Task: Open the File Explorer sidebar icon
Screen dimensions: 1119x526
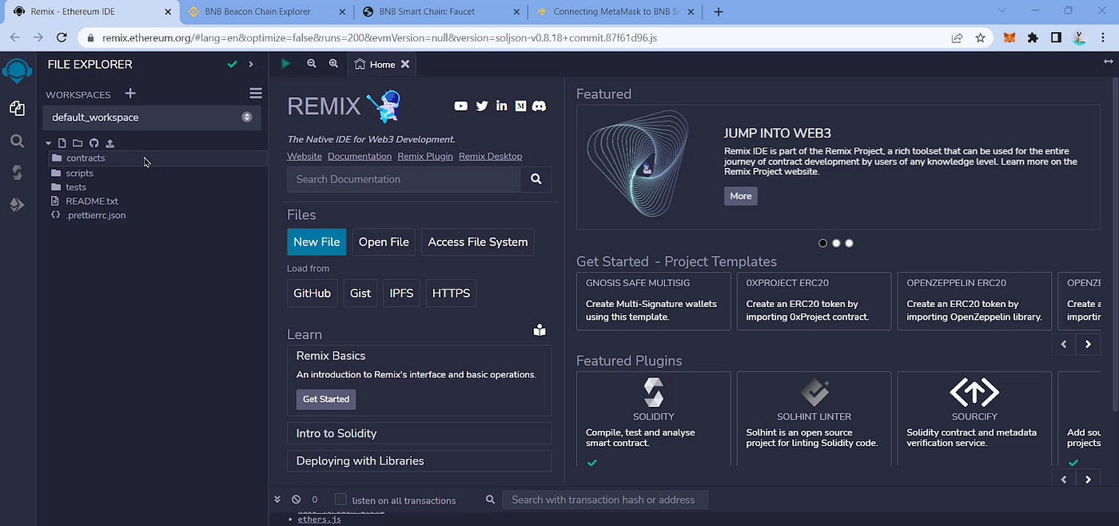Action: (17, 108)
